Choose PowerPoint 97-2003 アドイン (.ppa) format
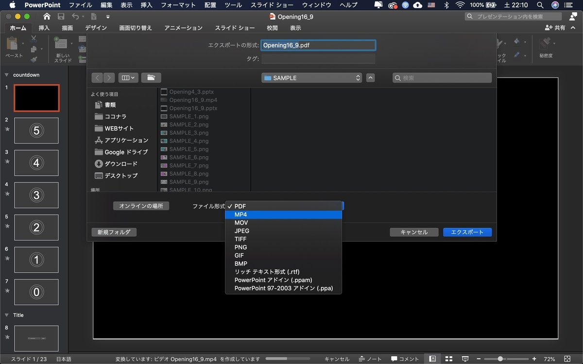Screen dimensions: 583x364 [284, 288]
